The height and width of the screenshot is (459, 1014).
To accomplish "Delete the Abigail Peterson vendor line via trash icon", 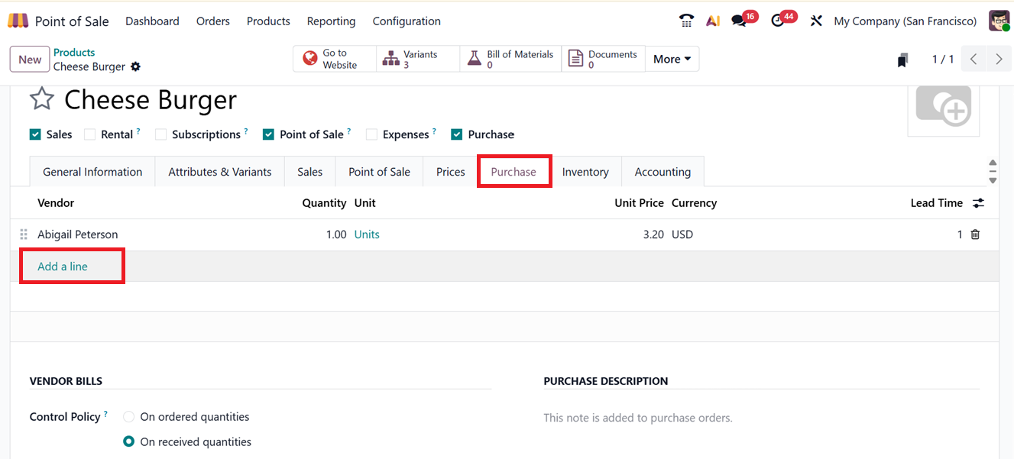I will click(x=975, y=234).
